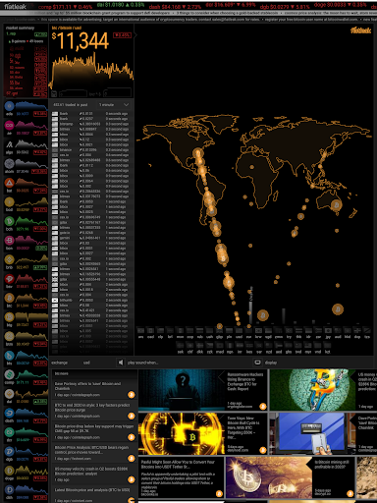Select the dcr coin icon in sidebar
Screen dimensions: 377x503
click(9, 432)
